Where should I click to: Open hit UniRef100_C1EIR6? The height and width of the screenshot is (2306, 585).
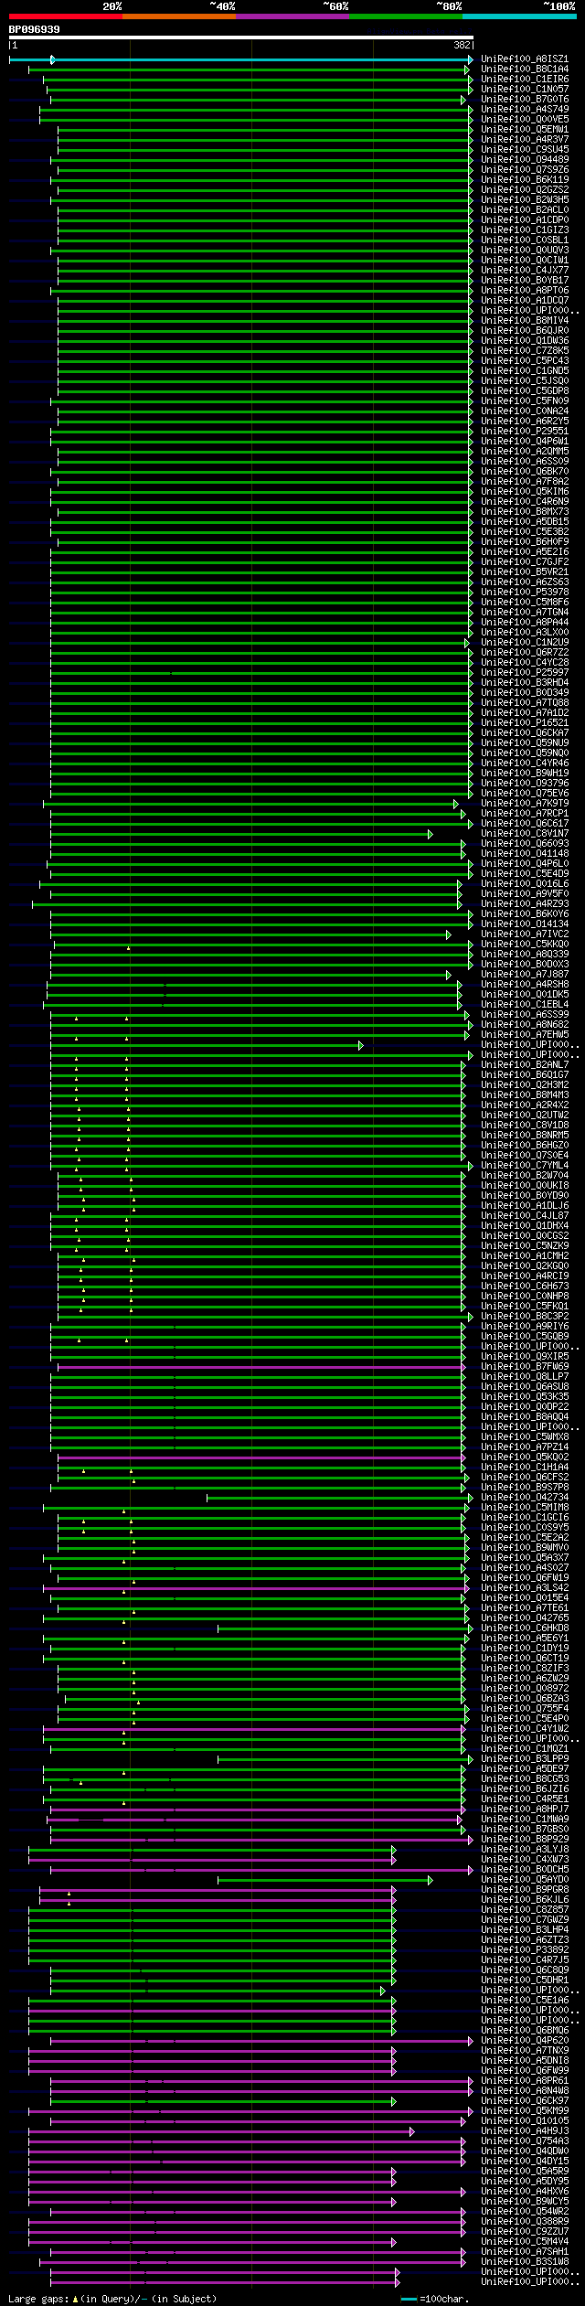[525, 80]
